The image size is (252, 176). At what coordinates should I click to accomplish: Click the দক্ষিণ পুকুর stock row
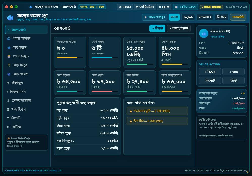[x=87, y=133]
